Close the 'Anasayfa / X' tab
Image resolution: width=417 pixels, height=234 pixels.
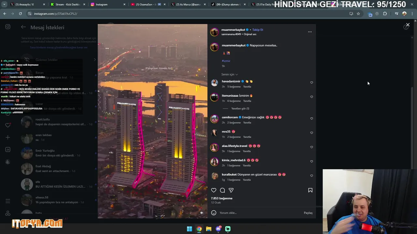pos(44,5)
